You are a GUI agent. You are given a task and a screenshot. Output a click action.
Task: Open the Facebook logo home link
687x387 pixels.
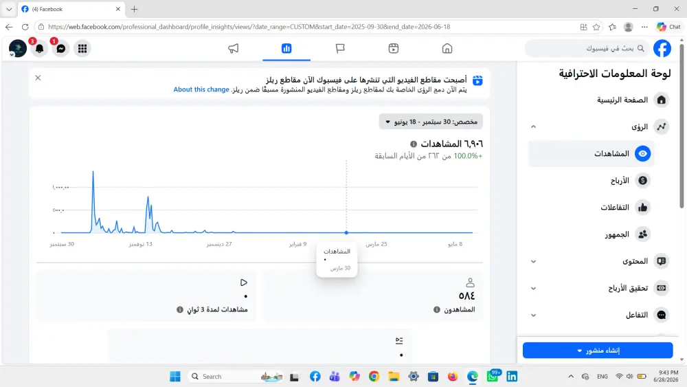[662, 48]
